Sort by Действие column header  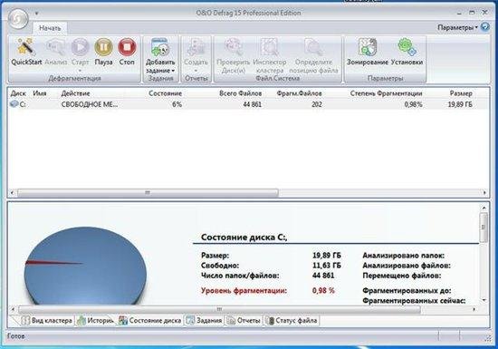(x=75, y=93)
